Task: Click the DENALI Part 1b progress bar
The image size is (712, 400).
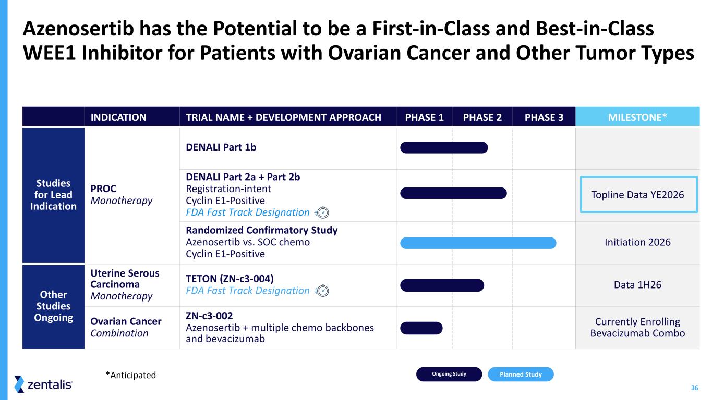Action: click(443, 147)
